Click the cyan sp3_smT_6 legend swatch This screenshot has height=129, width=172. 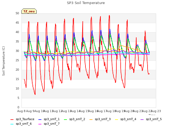pyautogui.click(x=12, y=124)
